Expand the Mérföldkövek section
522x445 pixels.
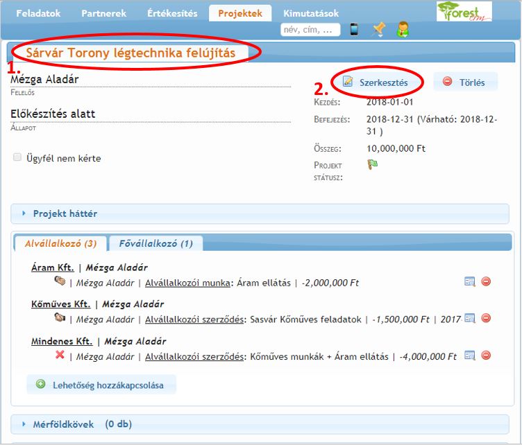coord(64,424)
